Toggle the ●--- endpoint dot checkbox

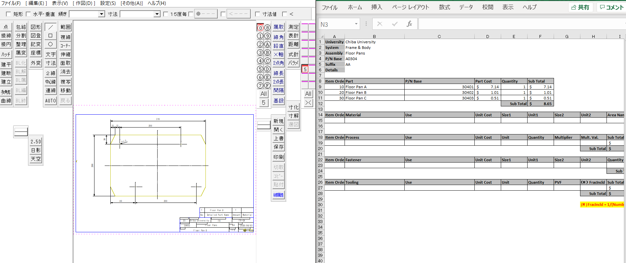point(191,14)
